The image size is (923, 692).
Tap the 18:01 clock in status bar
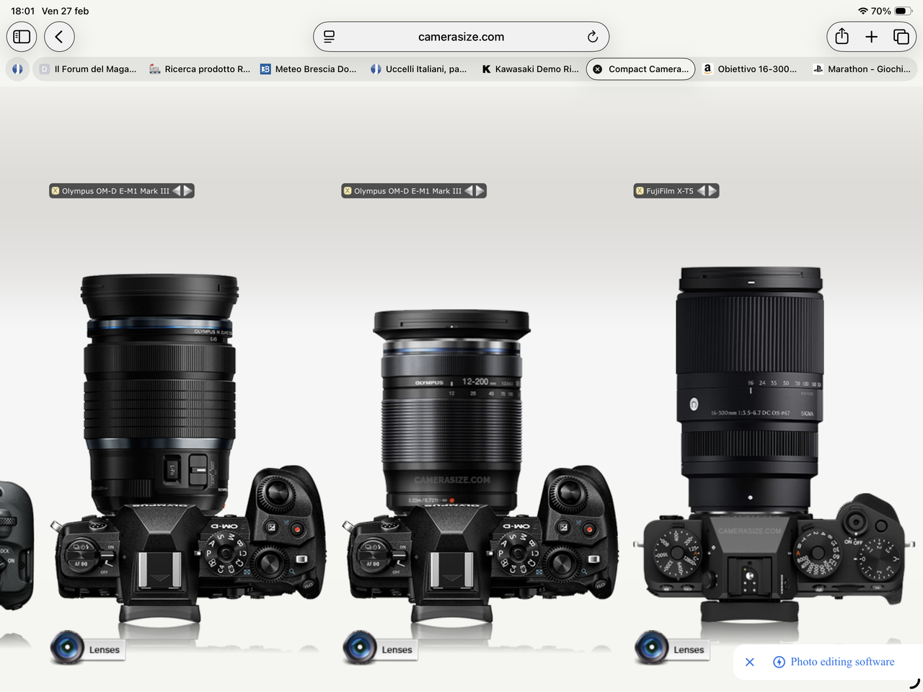23,11
